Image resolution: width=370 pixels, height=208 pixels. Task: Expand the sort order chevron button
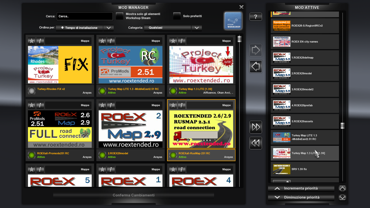coord(108,28)
